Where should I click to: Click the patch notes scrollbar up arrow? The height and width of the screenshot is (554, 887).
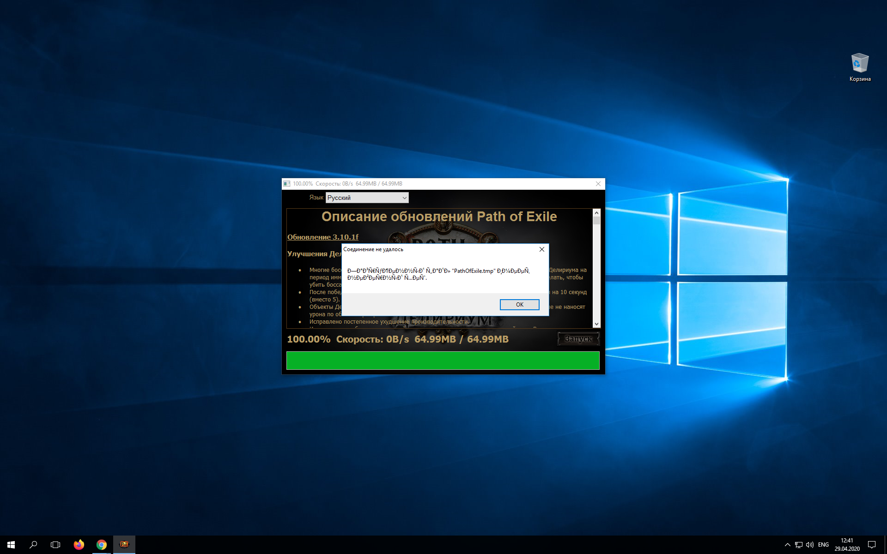596,213
